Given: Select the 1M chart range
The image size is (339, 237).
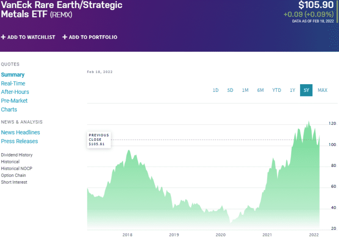Looking at the screenshot, I should 245,90.
